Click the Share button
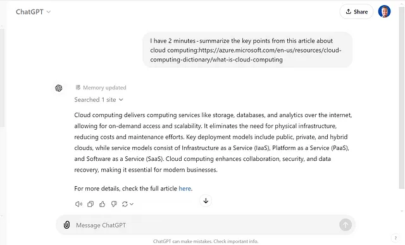 pyautogui.click(x=356, y=11)
